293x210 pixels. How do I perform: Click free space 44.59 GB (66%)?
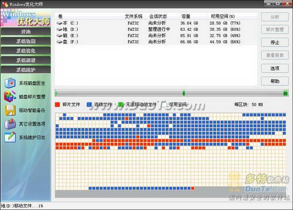click(x=225, y=42)
